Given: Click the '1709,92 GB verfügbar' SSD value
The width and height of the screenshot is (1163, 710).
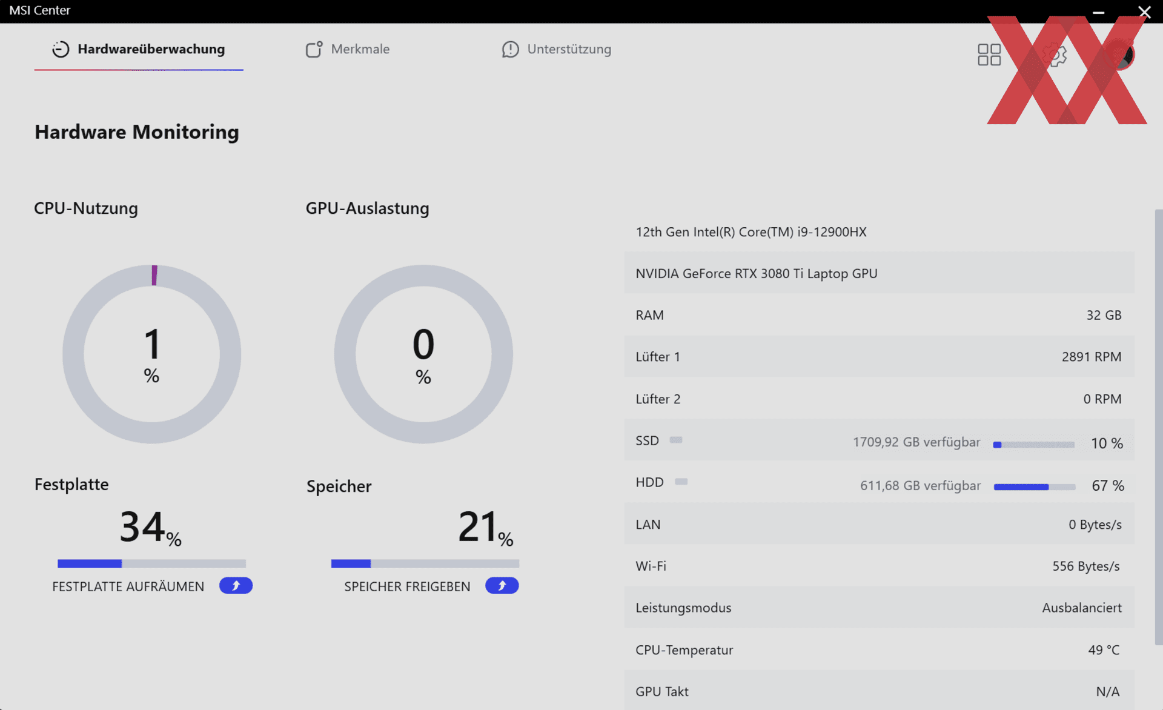Looking at the screenshot, I should [x=916, y=442].
